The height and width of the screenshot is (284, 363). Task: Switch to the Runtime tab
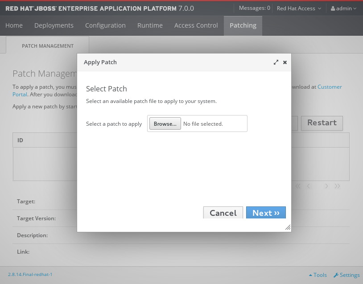149,25
